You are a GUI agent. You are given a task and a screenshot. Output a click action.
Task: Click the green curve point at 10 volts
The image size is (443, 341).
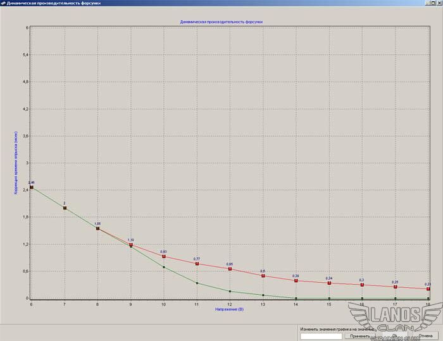[164, 268]
